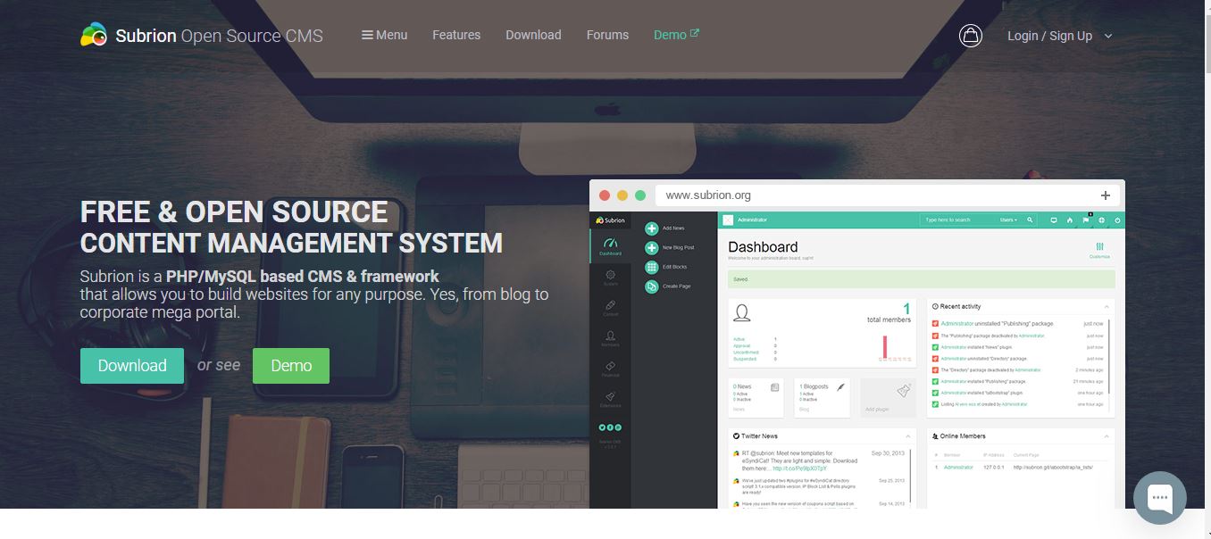1211x539 pixels.
Task: Click the Administrator name in admin header
Action: 752,220
